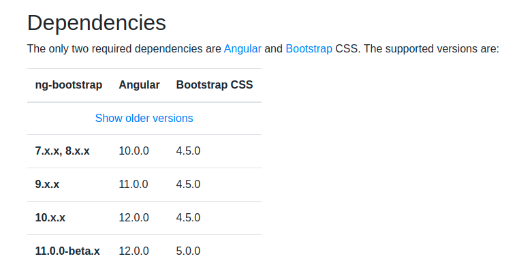Click Angular version 11.0.0 cell

[134, 184]
